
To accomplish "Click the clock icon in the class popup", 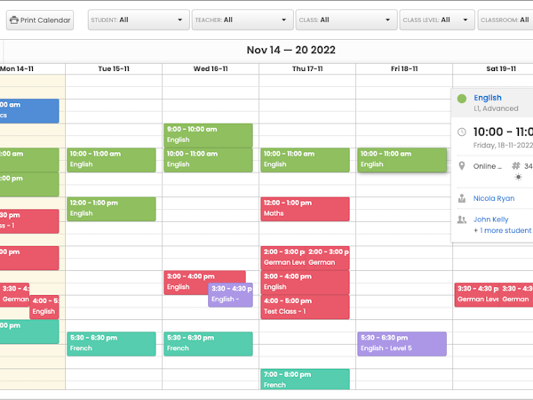I will [461, 132].
